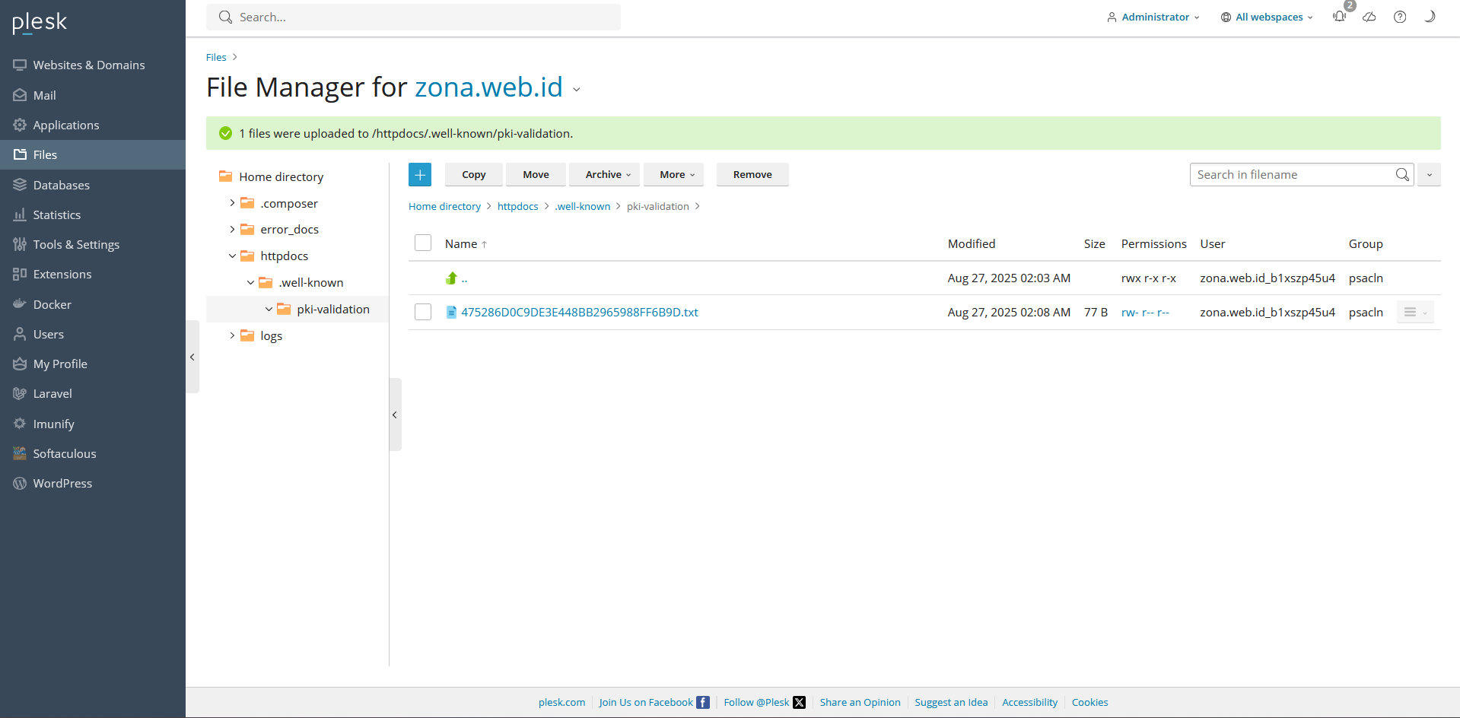Collapse the httpdocs folder tree node
This screenshot has height=718, width=1460.
(x=232, y=256)
